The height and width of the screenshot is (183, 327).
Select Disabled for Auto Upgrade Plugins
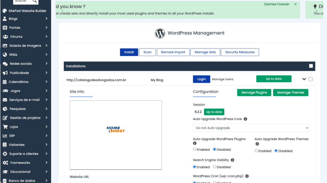pyautogui.click(x=214, y=149)
